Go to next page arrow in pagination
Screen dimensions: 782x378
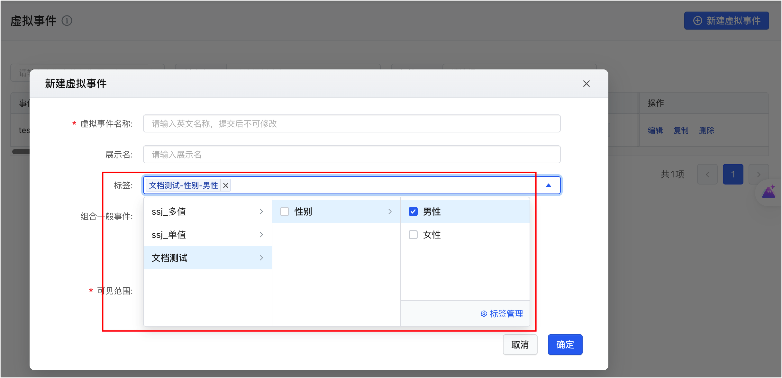point(759,174)
